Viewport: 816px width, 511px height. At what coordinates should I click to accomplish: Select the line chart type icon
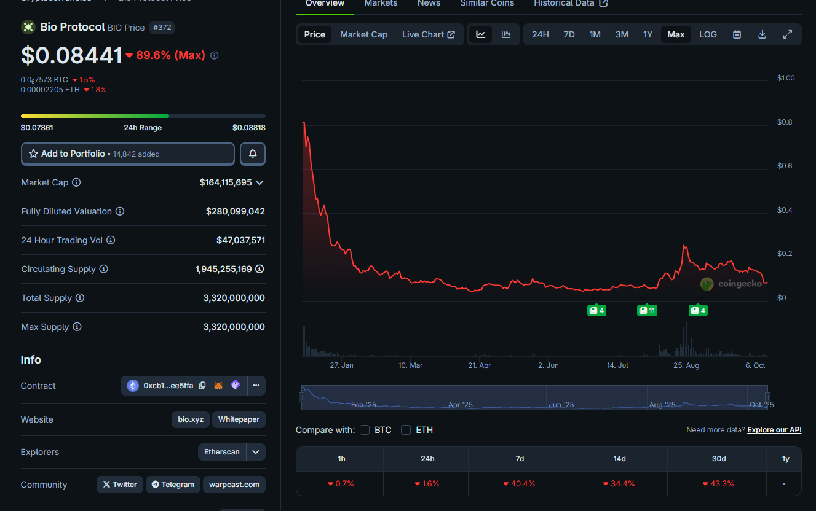[481, 34]
